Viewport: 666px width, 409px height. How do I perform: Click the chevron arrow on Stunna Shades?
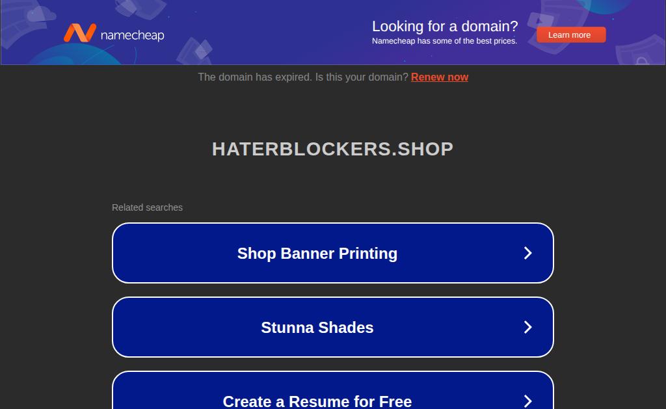(x=527, y=327)
